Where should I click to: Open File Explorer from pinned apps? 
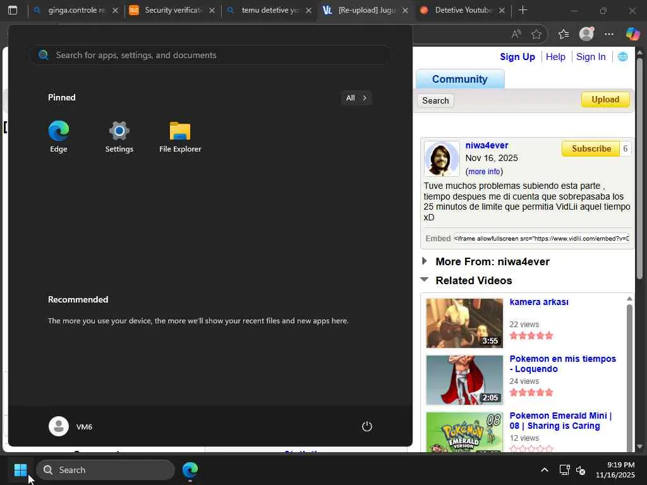click(180, 136)
